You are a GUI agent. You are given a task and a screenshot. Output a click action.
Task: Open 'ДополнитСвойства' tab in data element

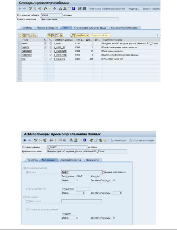tap(71, 160)
